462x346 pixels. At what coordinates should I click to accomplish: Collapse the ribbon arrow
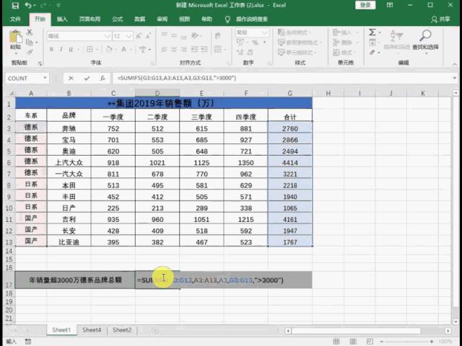[454, 64]
